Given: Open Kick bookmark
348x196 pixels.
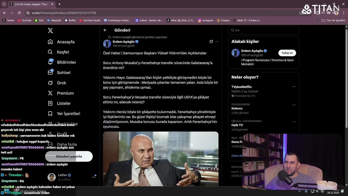Looking at the screenshot, I should (39, 20).
